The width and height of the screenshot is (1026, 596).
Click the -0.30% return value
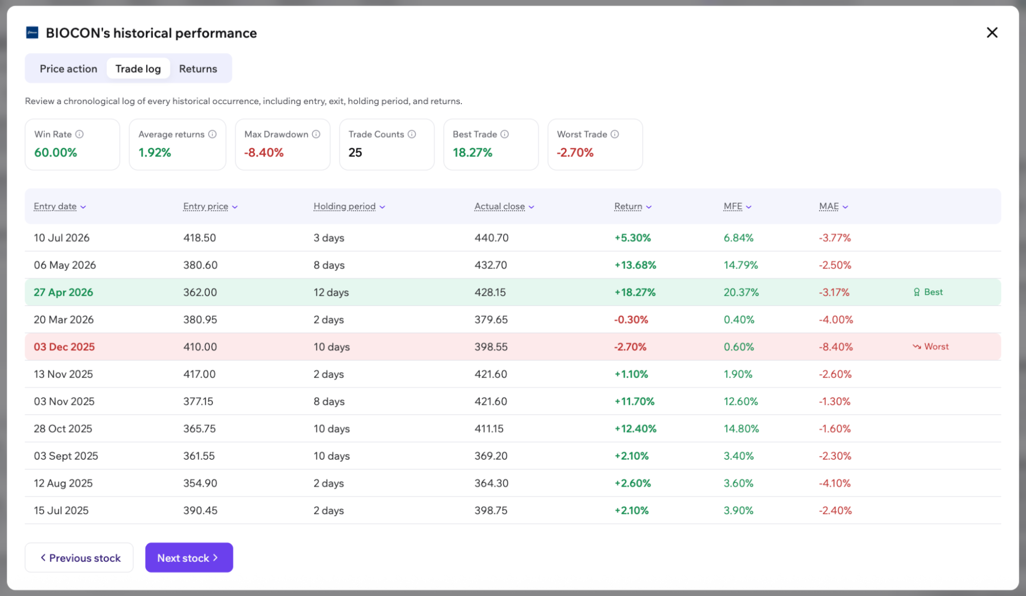pos(631,320)
